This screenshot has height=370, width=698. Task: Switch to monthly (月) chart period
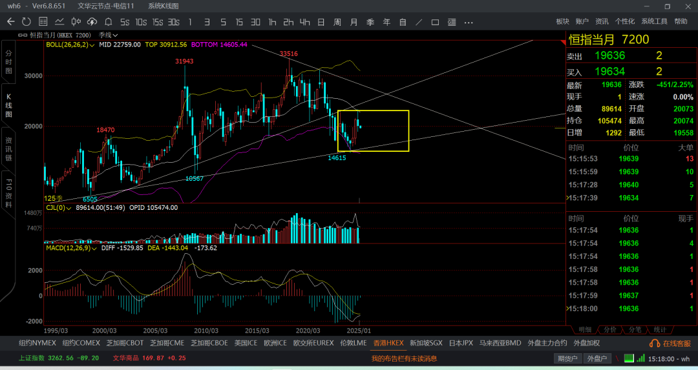click(354, 22)
